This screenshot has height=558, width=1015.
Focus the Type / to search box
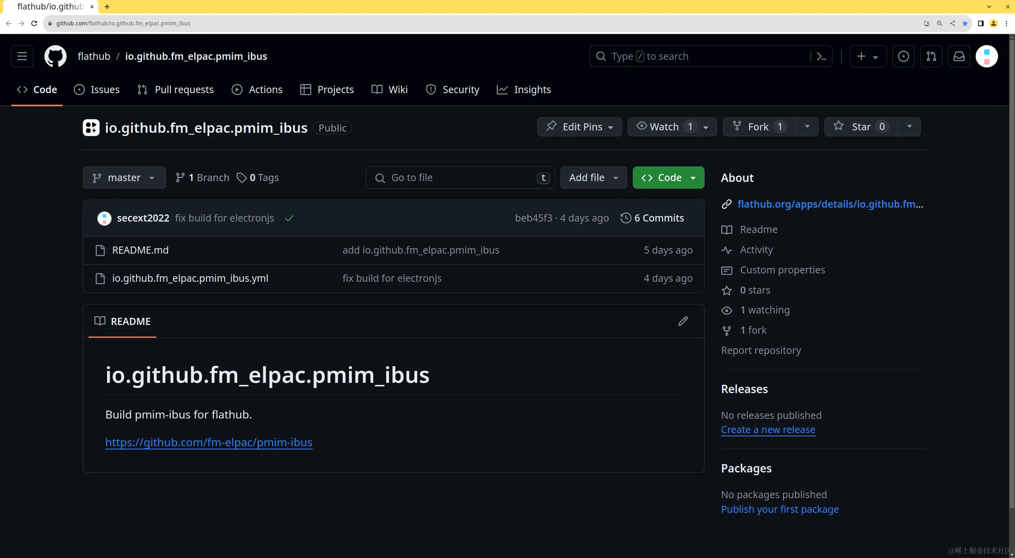tap(700, 56)
